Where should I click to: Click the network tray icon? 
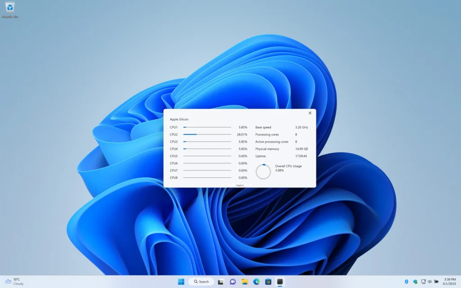coord(423,282)
